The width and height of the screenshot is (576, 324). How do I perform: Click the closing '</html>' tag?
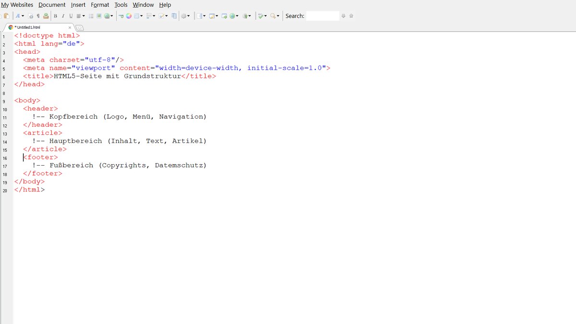(x=29, y=190)
